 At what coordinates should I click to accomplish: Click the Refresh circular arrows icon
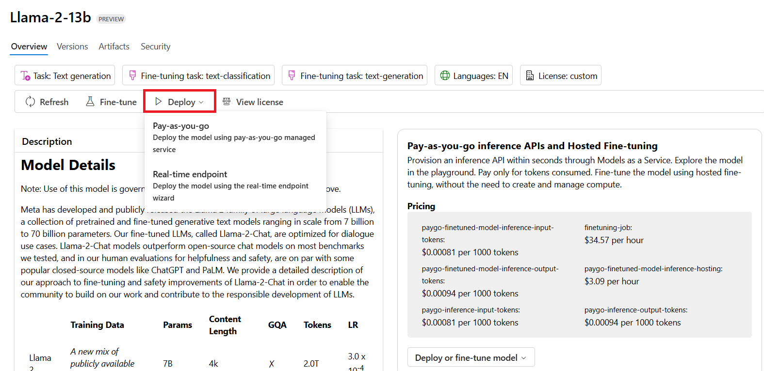pyautogui.click(x=30, y=102)
